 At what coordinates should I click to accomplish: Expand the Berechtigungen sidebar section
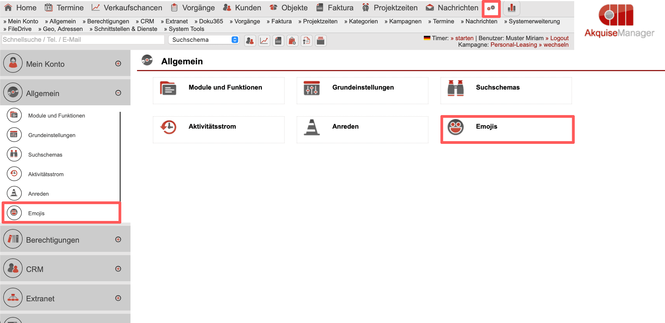118,239
